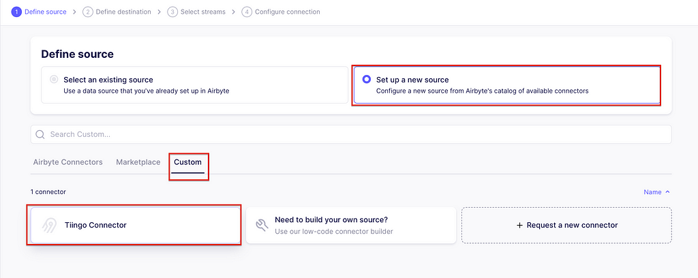This screenshot has width=698, height=278.
Task: Click the step 1 circle icon
Action: click(x=16, y=12)
